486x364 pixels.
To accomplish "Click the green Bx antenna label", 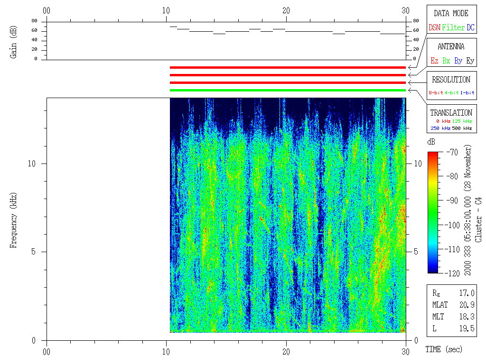I will point(446,61).
